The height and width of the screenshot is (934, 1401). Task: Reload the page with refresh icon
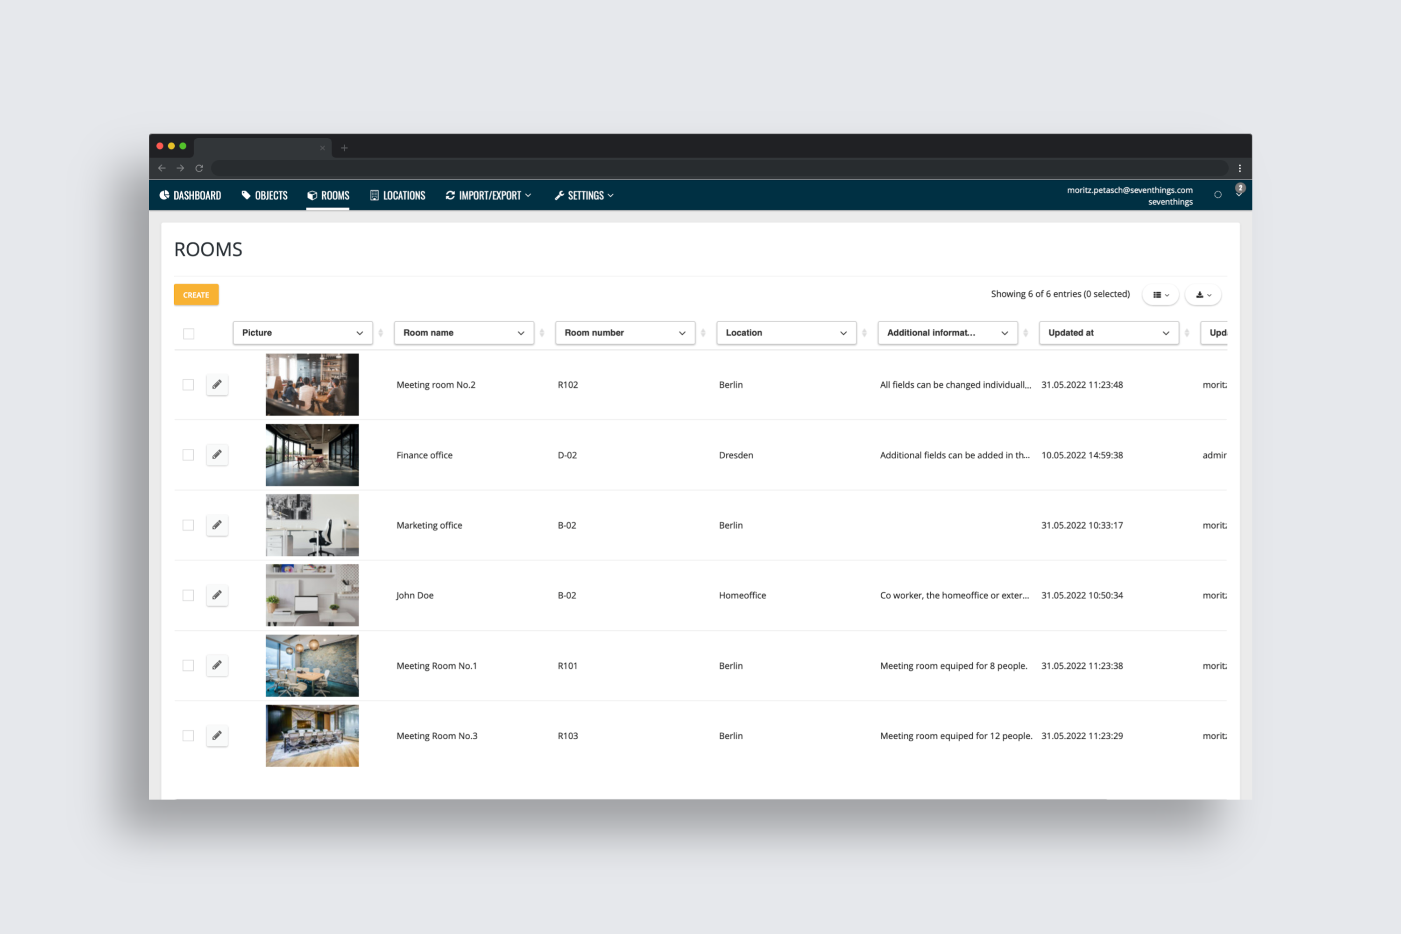pyautogui.click(x=199, y=168)
